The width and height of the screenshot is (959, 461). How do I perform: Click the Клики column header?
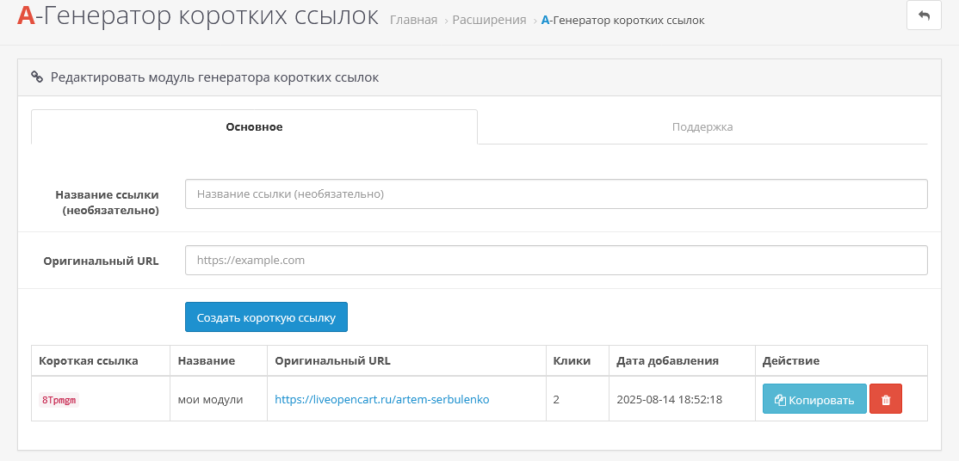(572, 360)
